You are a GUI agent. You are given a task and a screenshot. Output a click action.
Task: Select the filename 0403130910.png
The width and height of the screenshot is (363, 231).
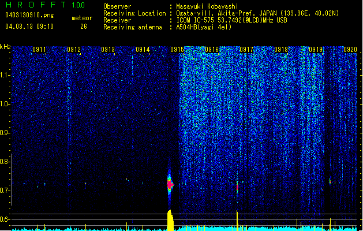click(x=29, y=15)
